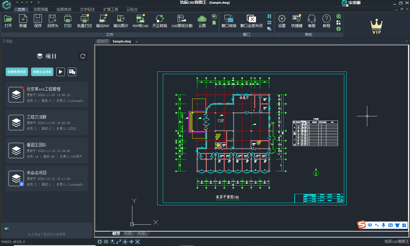Viewport: 410px width, 246px height.
Task: Click the fullscreen display icon in status bar
Action: click(138, 242)
